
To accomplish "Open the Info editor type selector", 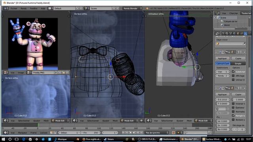I will tap(6, 8).
